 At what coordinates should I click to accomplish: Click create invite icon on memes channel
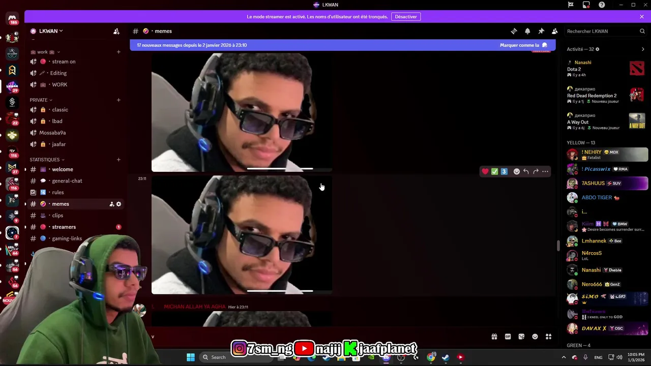(x=111, y=204)
